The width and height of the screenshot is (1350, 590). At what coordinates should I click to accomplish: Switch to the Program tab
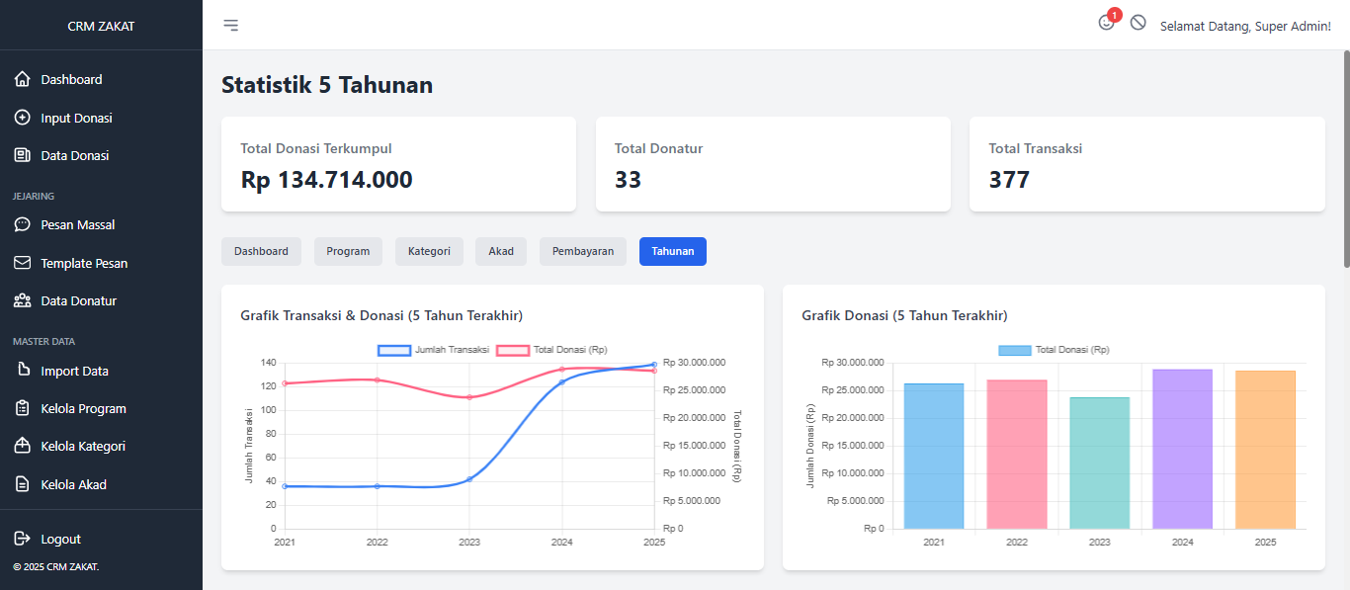pos(348,251)
